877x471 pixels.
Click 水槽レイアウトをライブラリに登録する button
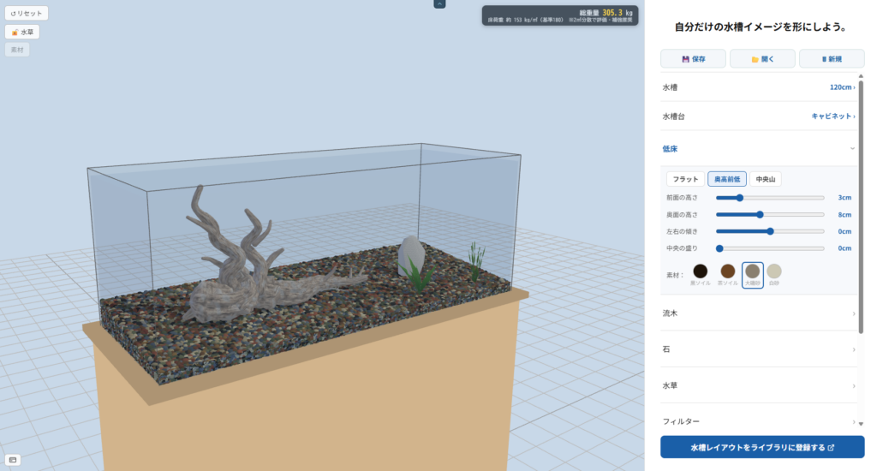pyautogui.click(x=762, y=448)
